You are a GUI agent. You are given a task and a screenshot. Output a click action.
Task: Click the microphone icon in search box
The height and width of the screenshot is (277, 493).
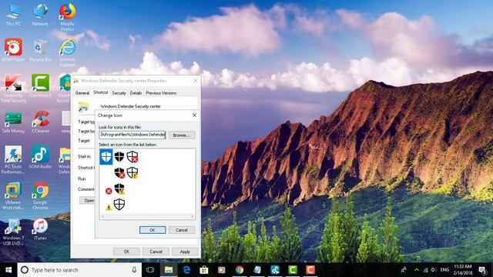coord(134,270)
